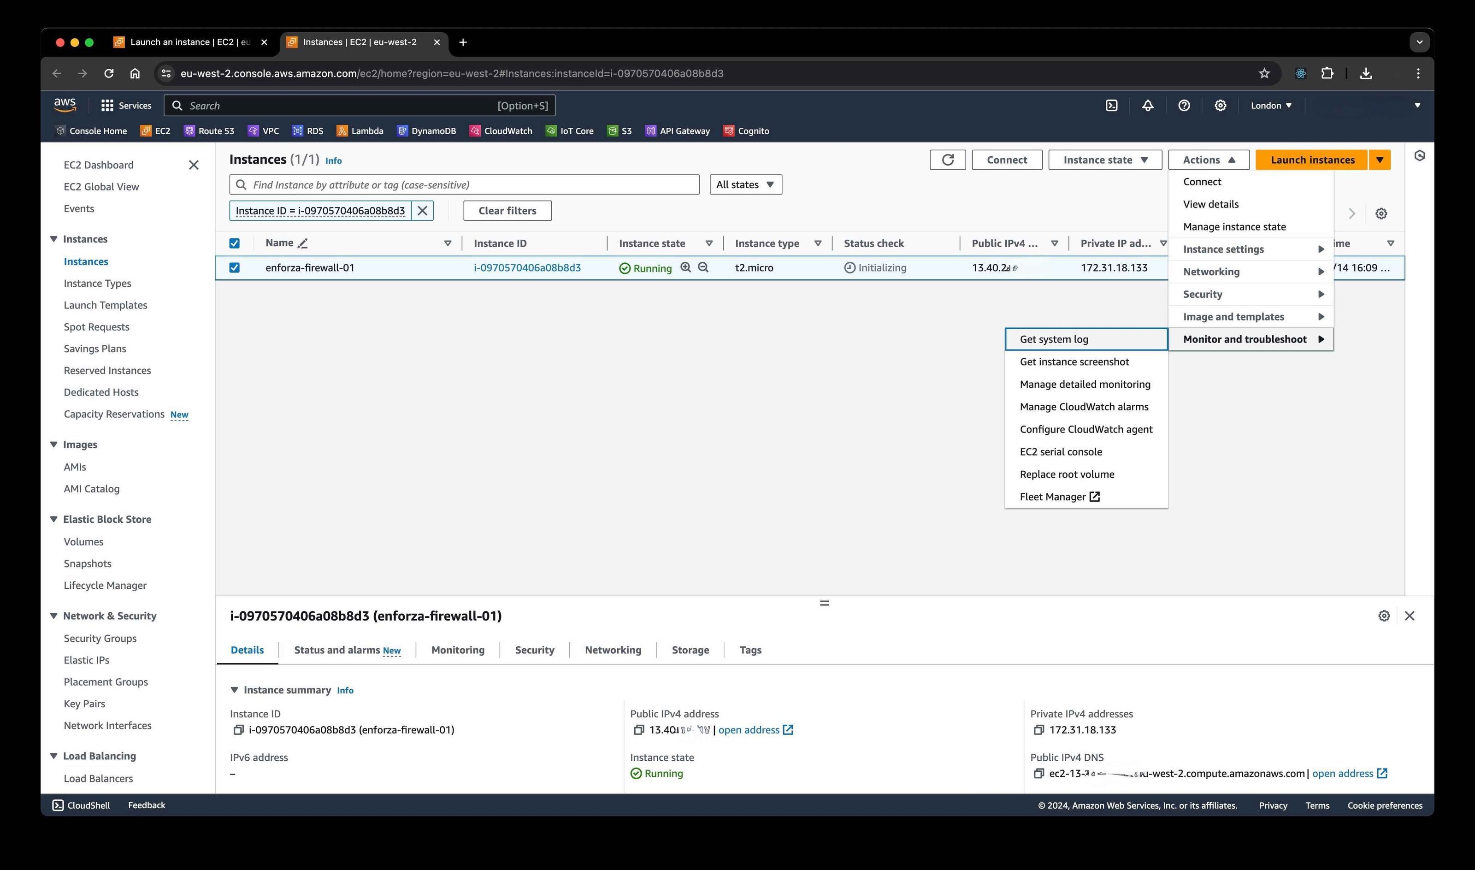Collapse the Instances sidebar section

click(54, 239)
